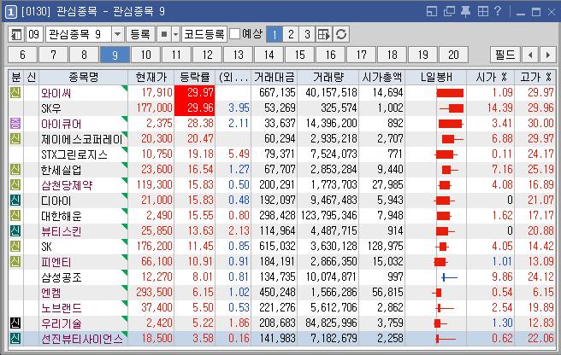Screen dimensions: 561x355
Task: Click the daily candle bar for 와이씨
Action: point(450,93)
